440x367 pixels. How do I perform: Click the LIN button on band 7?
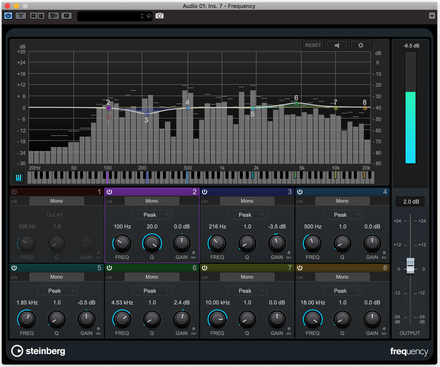[205, 278]
